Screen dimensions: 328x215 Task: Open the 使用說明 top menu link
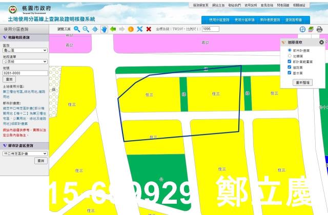click(x=251, y=5)
